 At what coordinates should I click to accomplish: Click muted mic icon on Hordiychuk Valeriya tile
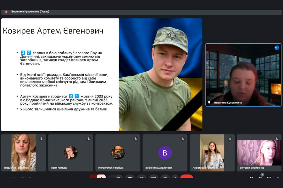[136, 138]
